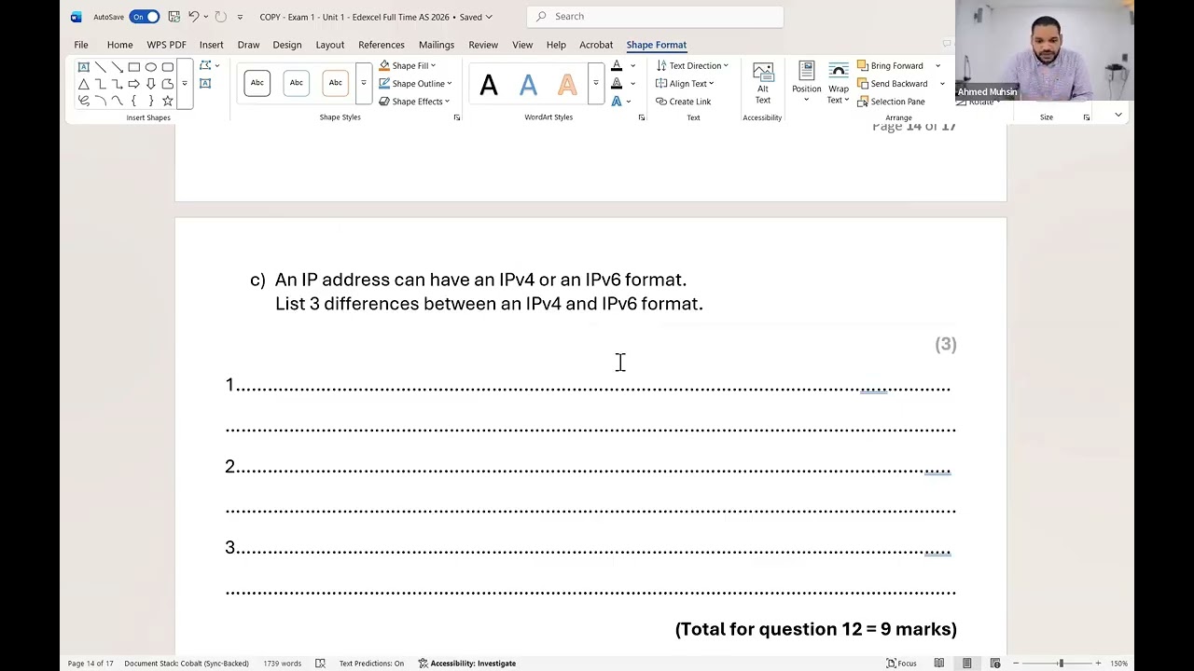
Task: Select the 5-Point Star shape
Action: click(168, 101)
